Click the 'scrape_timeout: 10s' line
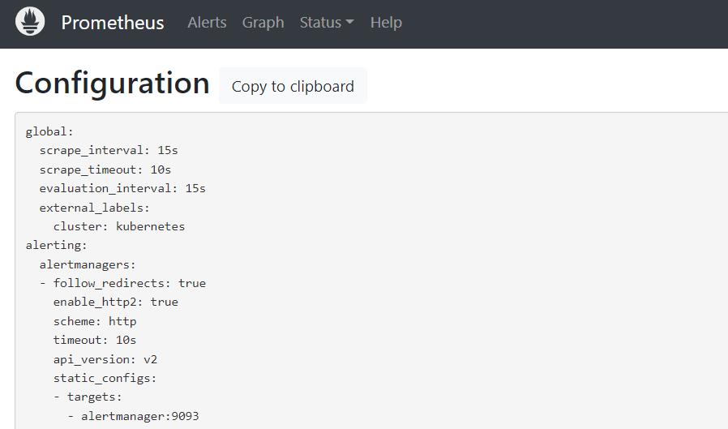Viewport: 728px width, 429px height. point(105,170)
